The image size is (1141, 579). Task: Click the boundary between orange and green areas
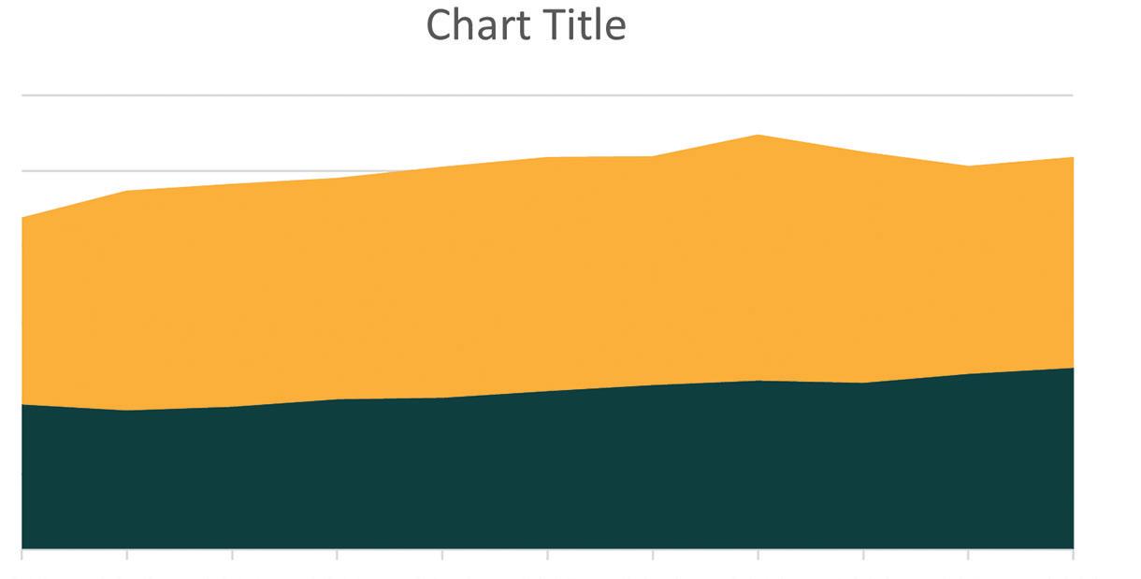[x=547, y=391]
